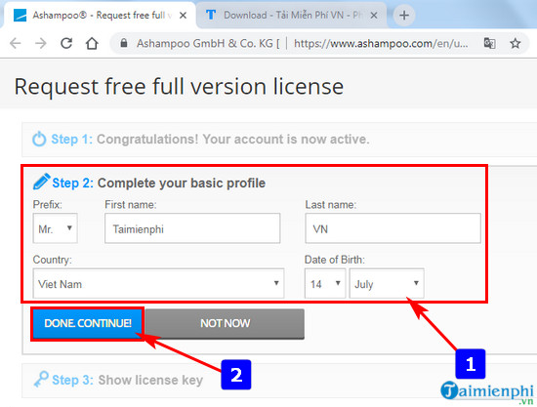Image resolution: width=537 pixels, height=407 pixels.
Task: Open the birth month dropdown showing July
Action: click(x=387, y=283)
